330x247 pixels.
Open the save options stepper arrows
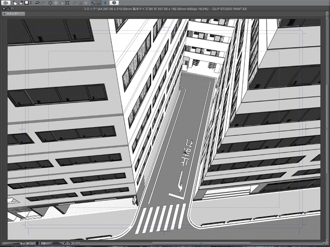click(31, 3)
